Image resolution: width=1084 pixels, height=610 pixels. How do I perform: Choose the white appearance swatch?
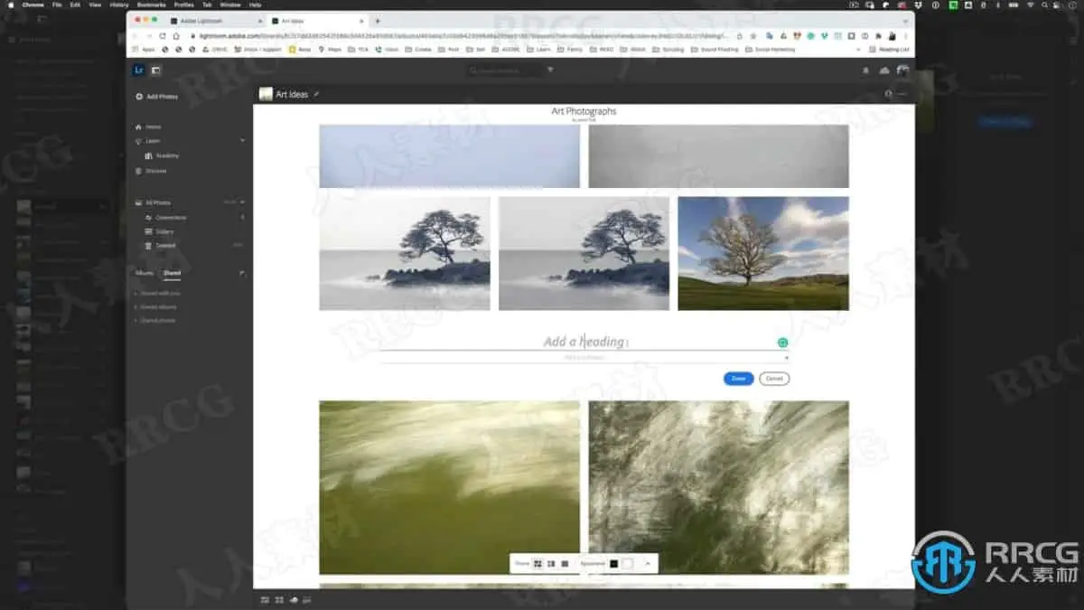click(x=628, y=564)
